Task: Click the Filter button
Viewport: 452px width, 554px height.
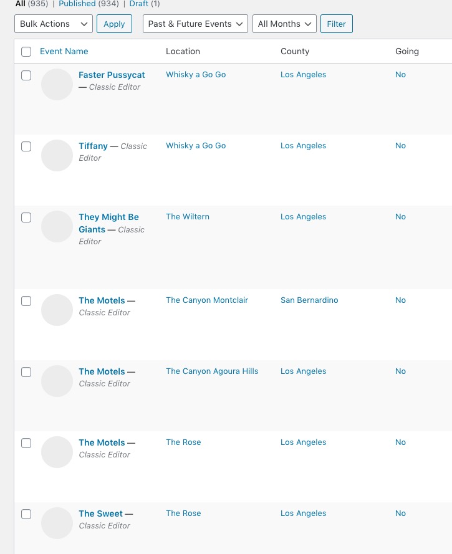Action: coord(337,24)
